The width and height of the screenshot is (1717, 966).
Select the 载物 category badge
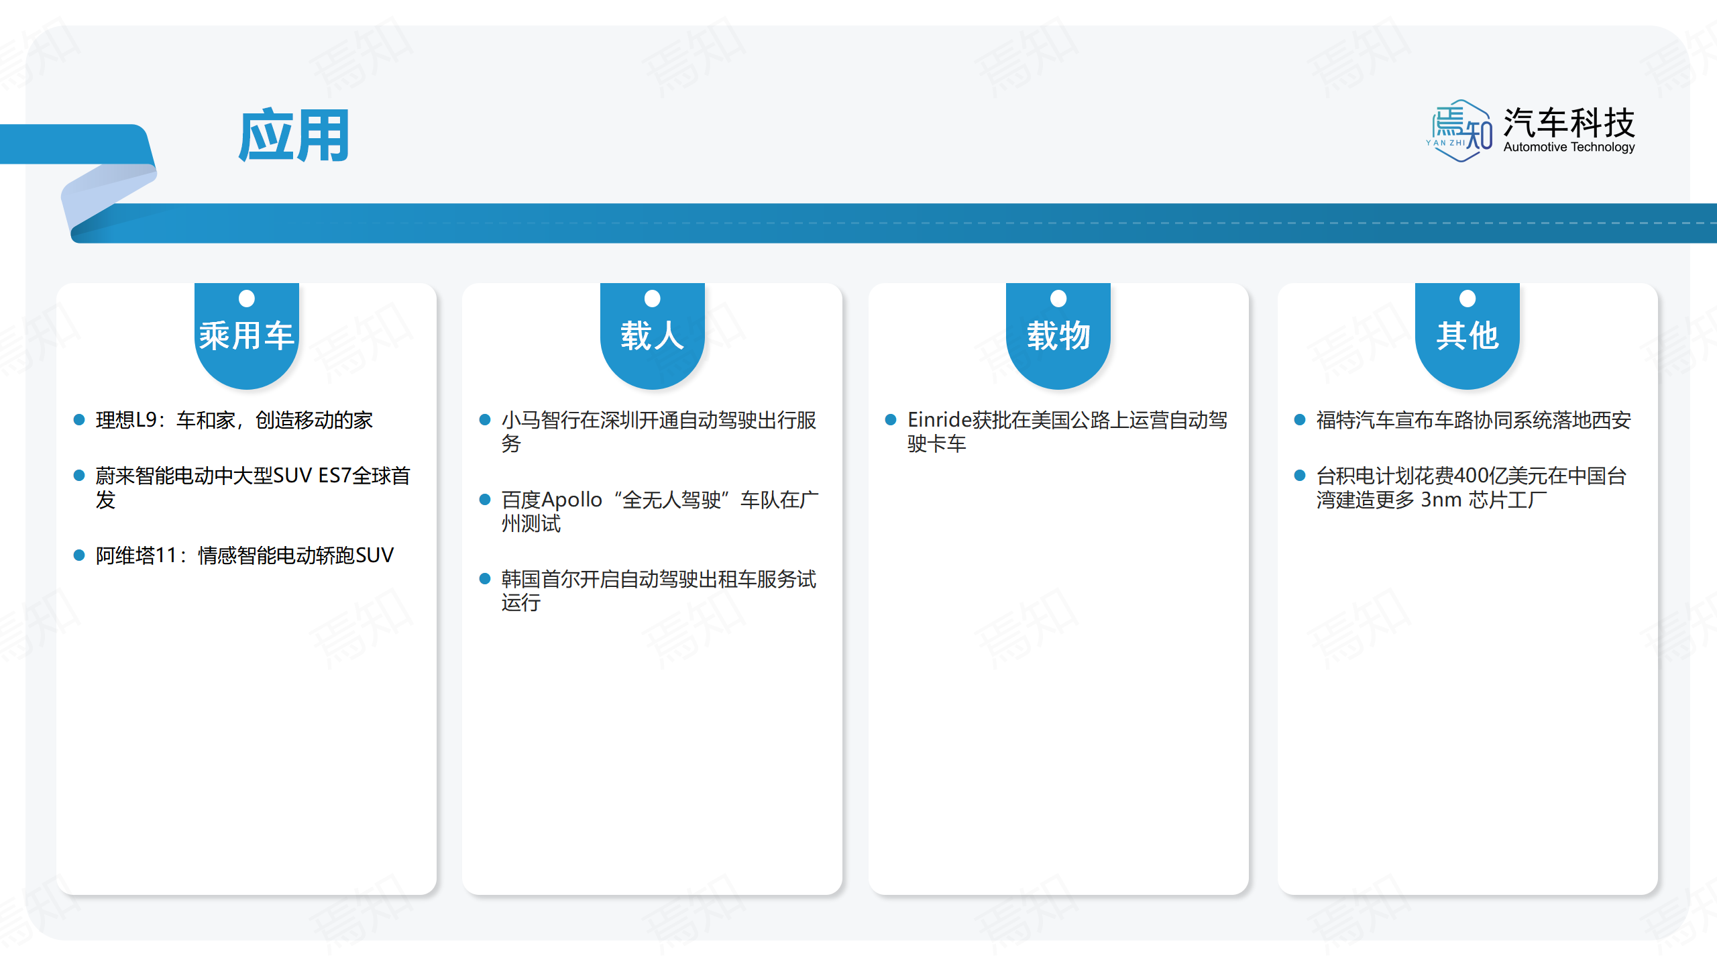pos(1058,335)
